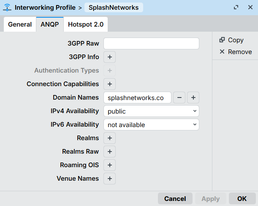Click Remove to delete the profile
Image resolution: width=258 pixels, height=206 pixels.
point(235,52)
